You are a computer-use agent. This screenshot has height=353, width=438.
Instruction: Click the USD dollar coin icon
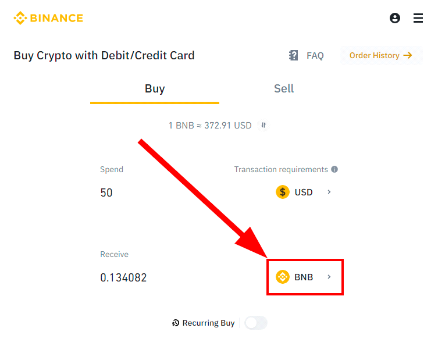click(x=283, y=192)
